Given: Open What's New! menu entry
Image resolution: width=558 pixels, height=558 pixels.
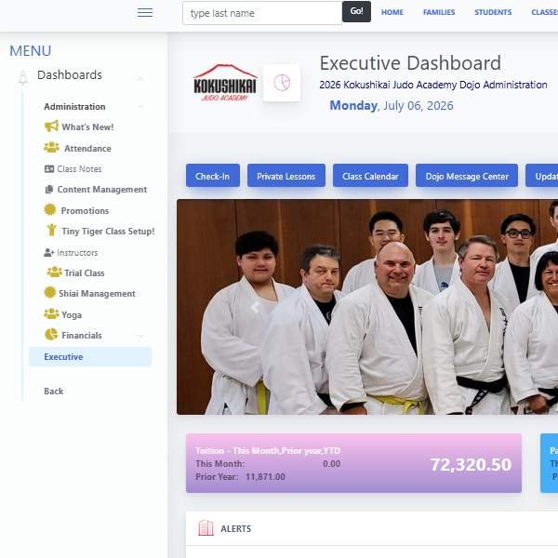Looking at the screenshot, I should coord(87,127).
